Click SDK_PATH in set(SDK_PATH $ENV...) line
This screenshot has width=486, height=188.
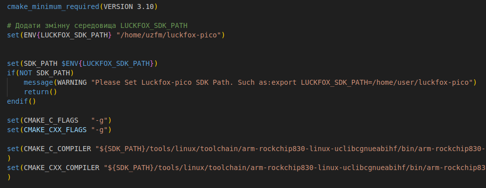pos(41,64)
